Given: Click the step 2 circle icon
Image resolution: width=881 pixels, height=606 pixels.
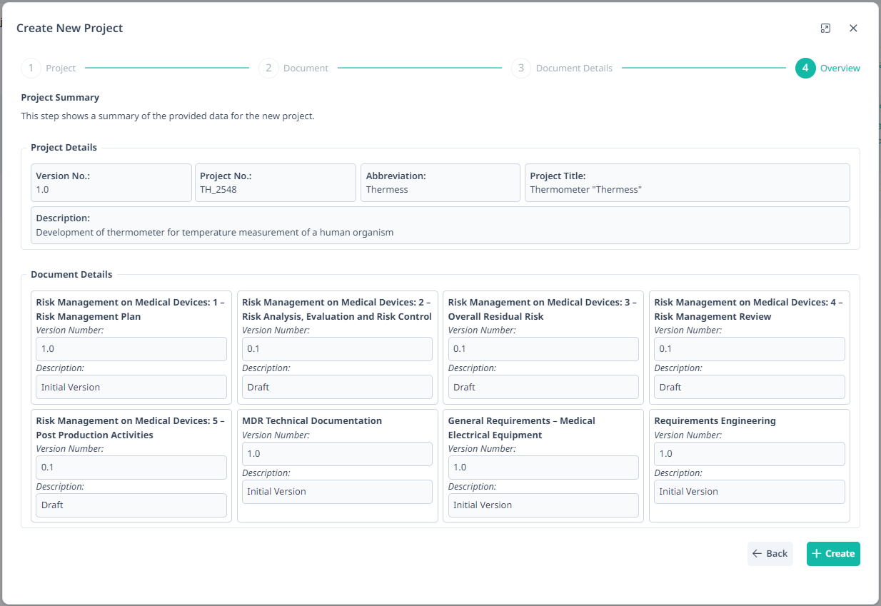Looking at the screenshot, I should tap(268, 68).
